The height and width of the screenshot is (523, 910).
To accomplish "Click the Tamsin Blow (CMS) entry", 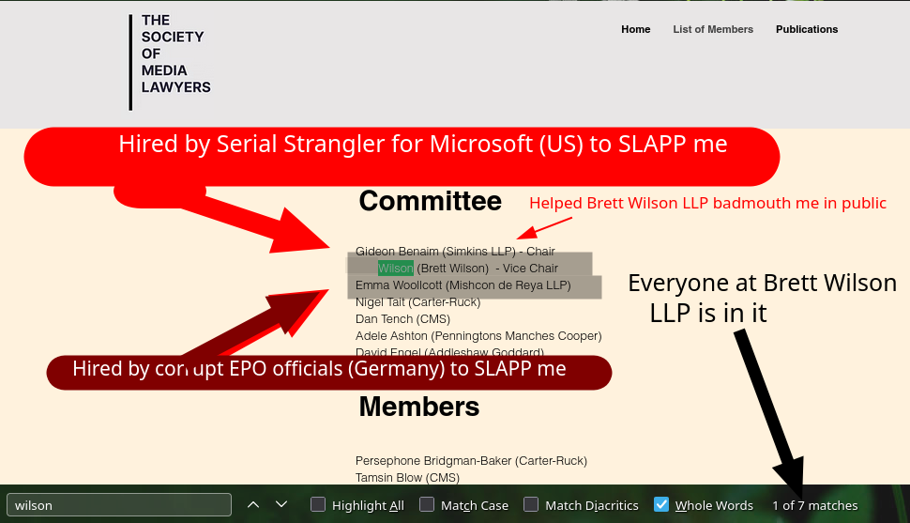I will pyautogui.click(x=407, y=478).
